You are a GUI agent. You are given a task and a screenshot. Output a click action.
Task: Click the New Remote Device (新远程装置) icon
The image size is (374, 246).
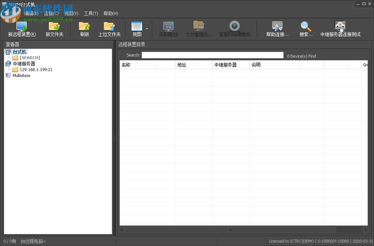pyautogui.click(x=22, y=26)
